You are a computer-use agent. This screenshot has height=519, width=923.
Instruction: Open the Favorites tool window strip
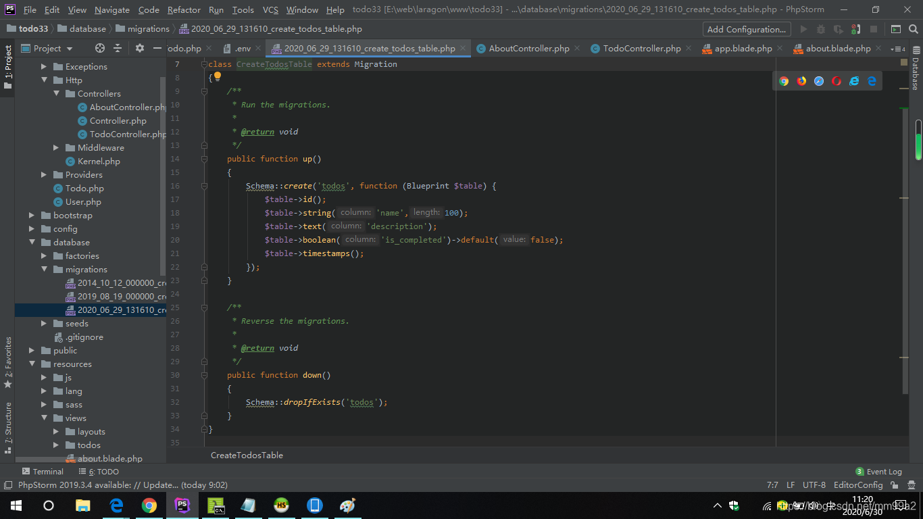pyautogui.click(x=7, y=362)
